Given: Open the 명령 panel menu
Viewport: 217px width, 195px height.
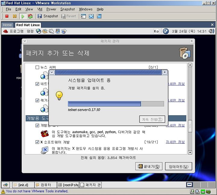Looking at the screenshot, I should (30, 31).
